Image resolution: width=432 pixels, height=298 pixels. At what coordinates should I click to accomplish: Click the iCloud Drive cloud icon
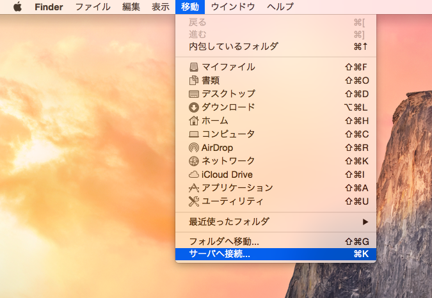pos(194,175)
